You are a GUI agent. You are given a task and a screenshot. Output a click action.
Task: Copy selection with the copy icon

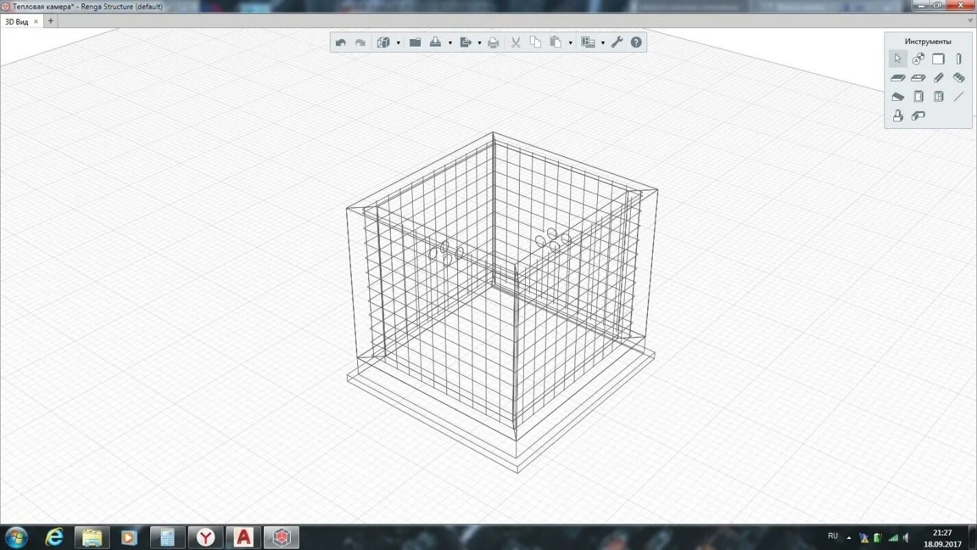click(x=535, y=43)
